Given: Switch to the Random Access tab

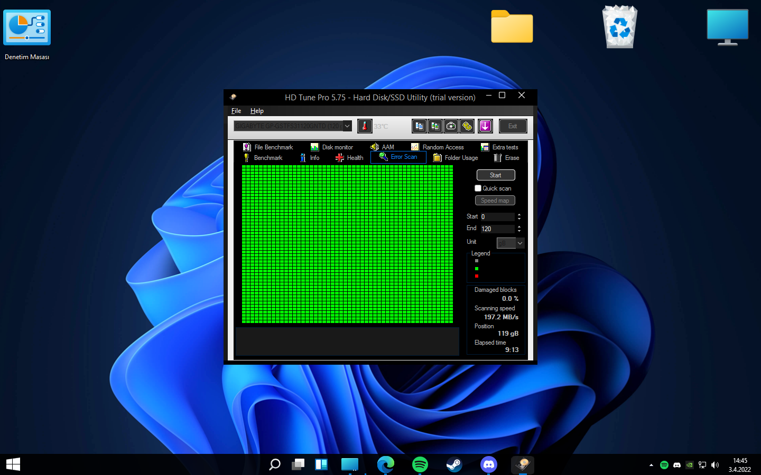Looking at the screenshot, I should tap(438, 147).
